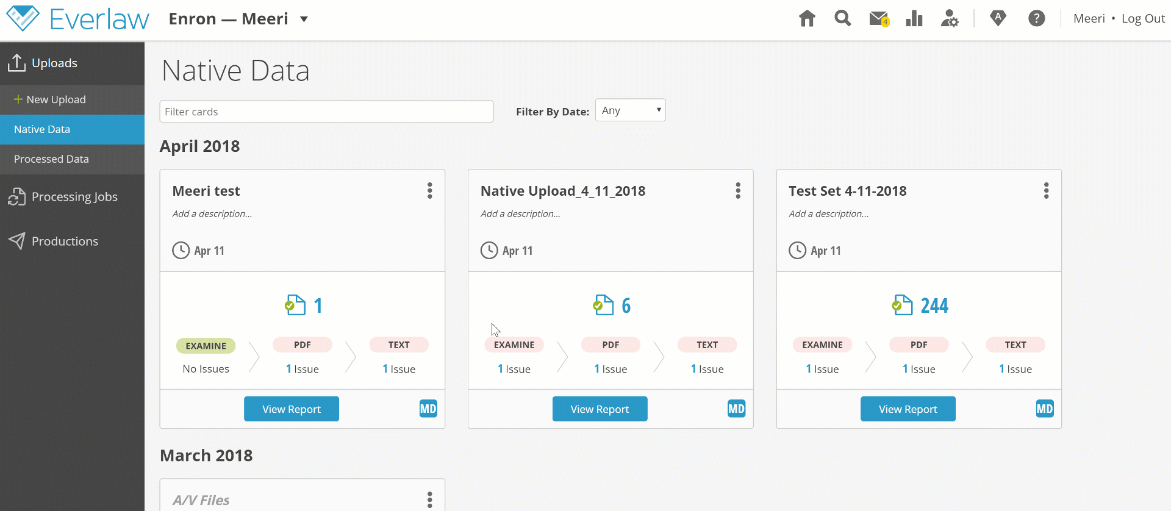Click MD badge on Test Set 4-11-2018 card

[x=1045, y=409]
